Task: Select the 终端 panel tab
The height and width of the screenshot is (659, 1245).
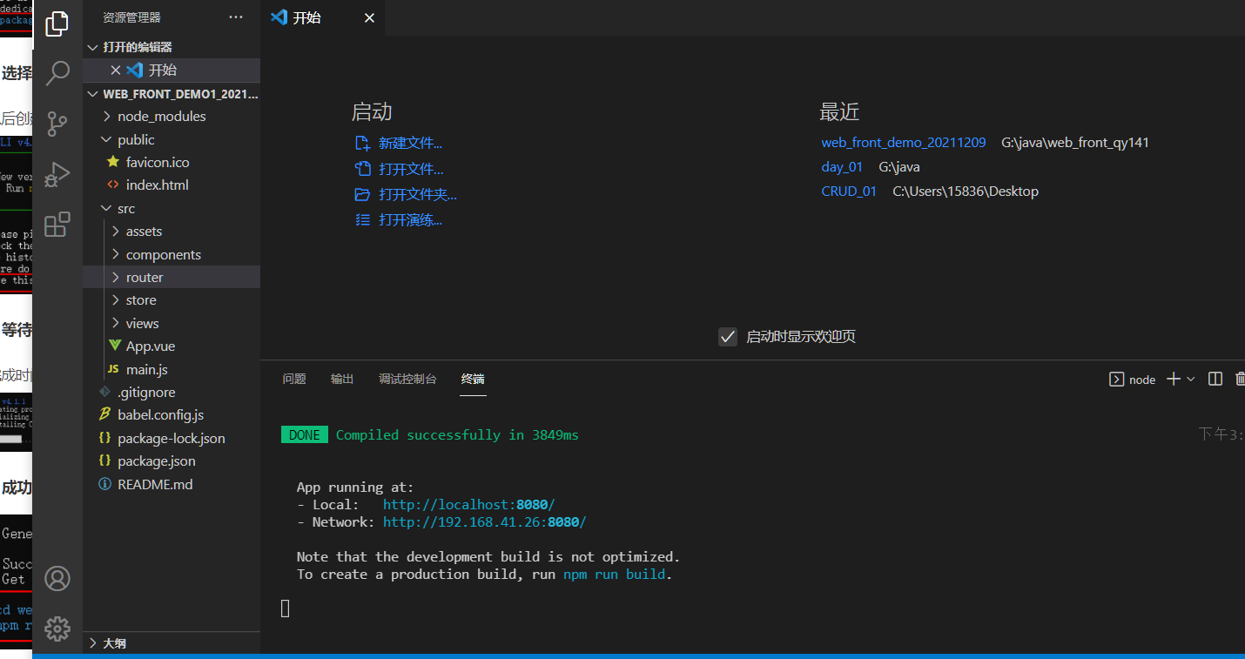Action: click(x=473, y=379)
